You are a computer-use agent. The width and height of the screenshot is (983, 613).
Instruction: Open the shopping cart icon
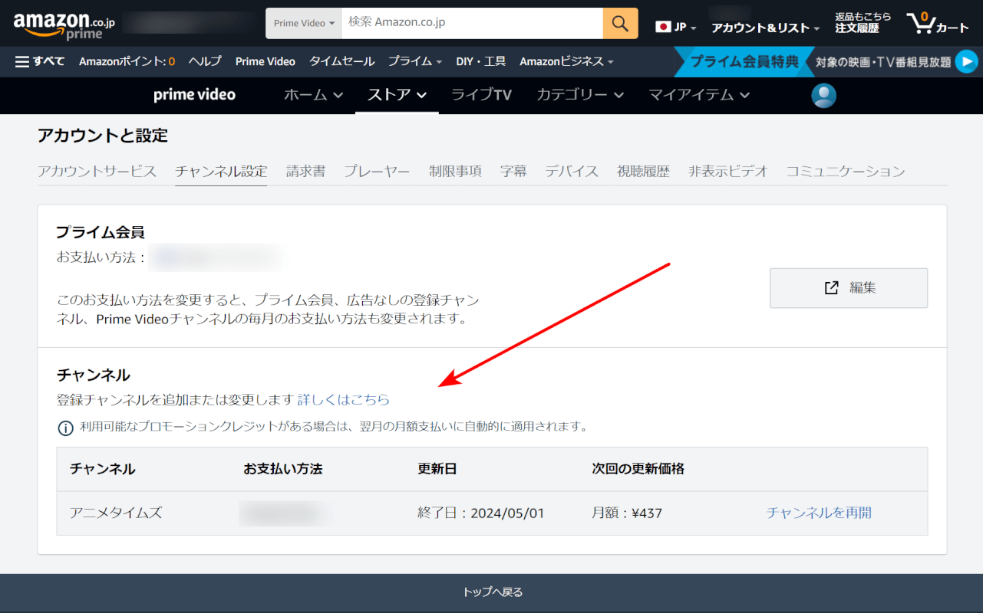(938, 23)
